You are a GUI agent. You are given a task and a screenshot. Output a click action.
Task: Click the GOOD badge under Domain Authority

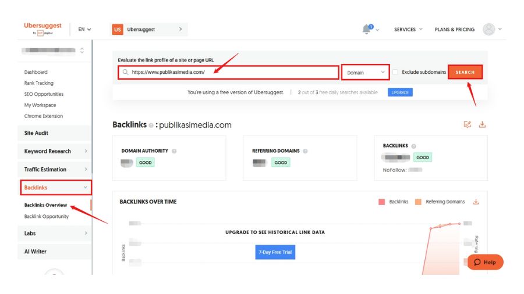pyautogui.click(x=146, y=163)
